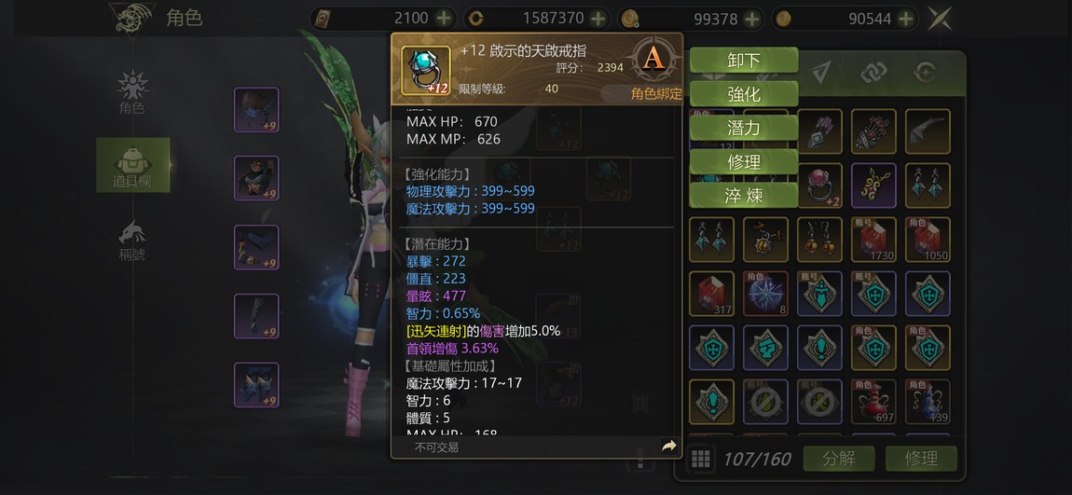Click the 卸下 unequip button

click(x=744, y=61)
